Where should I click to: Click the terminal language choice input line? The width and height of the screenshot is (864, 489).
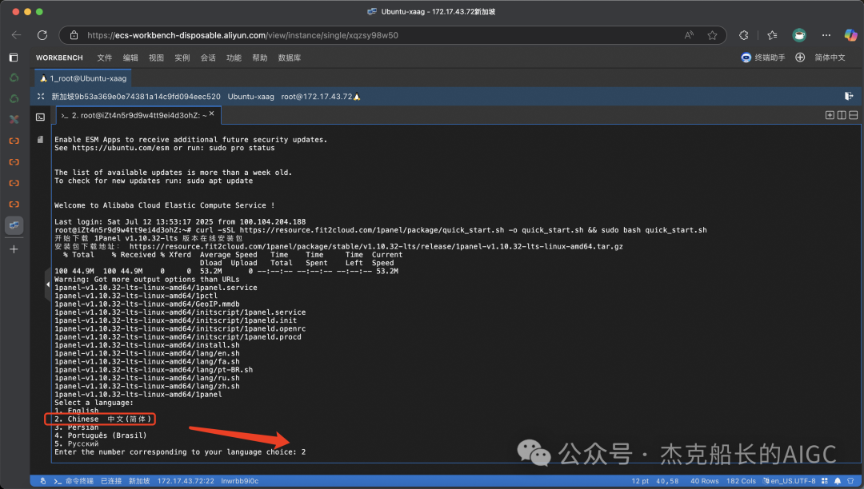click(x=180, y=452)
